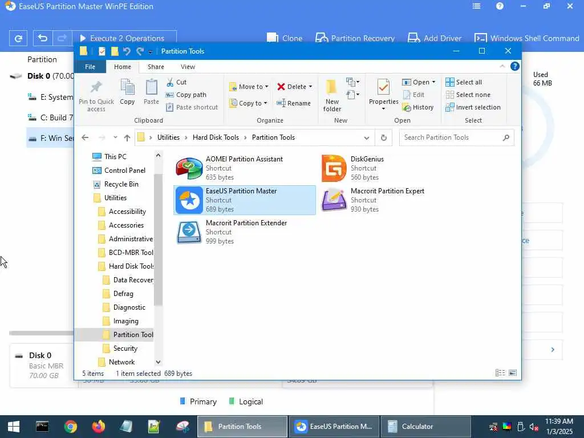The height and width of the screenshot is (438, 584).
Task: Click Windows Shell Command in EaseUS
Action: point(526,38)
